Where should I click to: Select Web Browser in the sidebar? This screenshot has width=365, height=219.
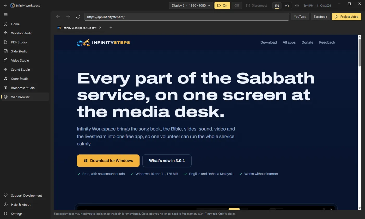click(x=25, y=97)
